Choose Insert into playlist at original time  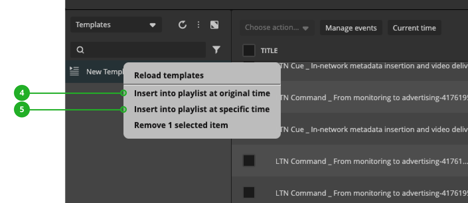pos(202,93)
